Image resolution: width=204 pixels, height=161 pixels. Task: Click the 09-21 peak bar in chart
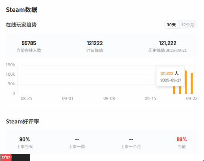tap(186, 82)
